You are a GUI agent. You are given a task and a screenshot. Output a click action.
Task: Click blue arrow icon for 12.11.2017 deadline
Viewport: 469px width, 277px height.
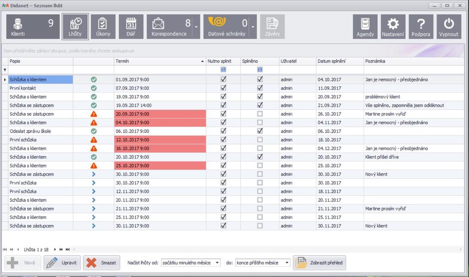pos(93,192)
